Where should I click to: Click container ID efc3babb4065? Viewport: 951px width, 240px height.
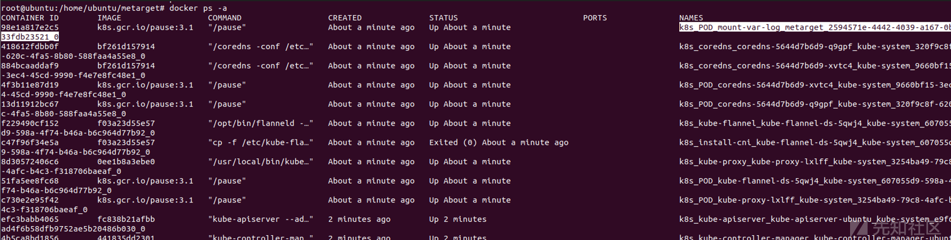click(30, 219)
